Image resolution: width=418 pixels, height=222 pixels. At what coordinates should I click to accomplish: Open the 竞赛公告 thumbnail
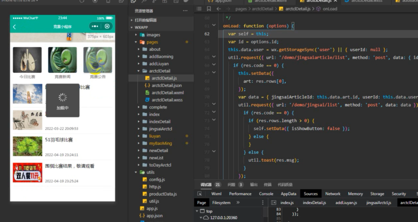(x=98, y=60)
